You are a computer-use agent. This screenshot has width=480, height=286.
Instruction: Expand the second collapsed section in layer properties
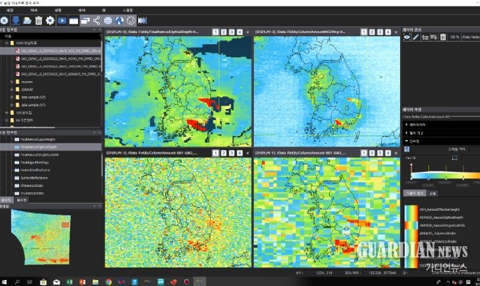tap(407, 133)
